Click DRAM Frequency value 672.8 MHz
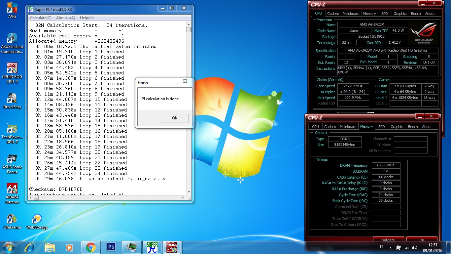Screen dimensions: 451x254 pos(386,165)
